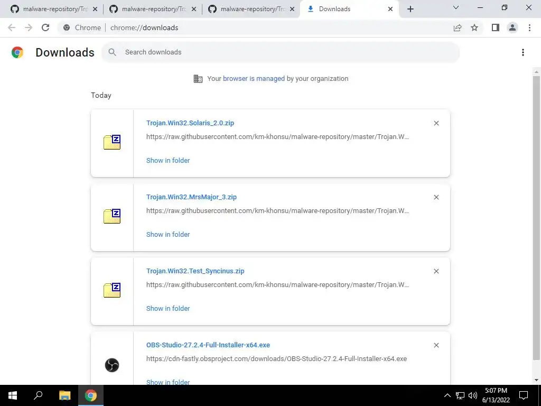Viewport: 541px width, 406px height.
Task: Click the magnifier icon in Search downloads
Action: 112,52
